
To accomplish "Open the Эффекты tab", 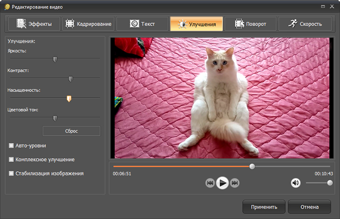I will coord(34,24).
